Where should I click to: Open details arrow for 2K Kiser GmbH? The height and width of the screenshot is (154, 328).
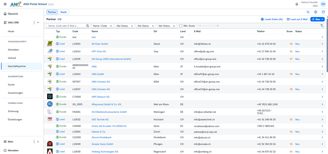[322, 44]
